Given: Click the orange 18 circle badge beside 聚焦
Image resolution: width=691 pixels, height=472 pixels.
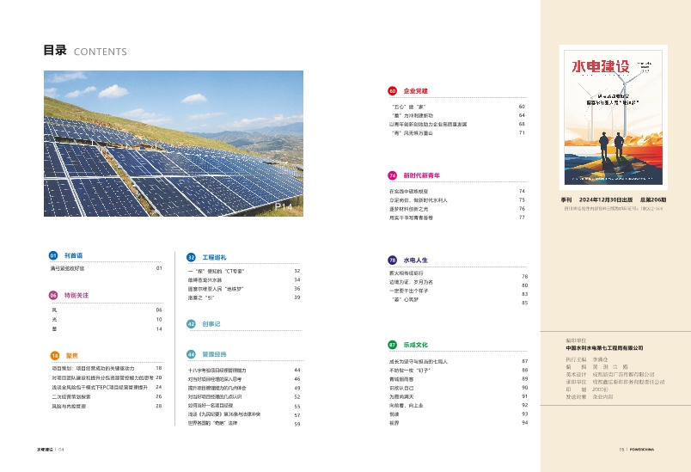Looking at the screenshot, I should (x=55, y=356).
